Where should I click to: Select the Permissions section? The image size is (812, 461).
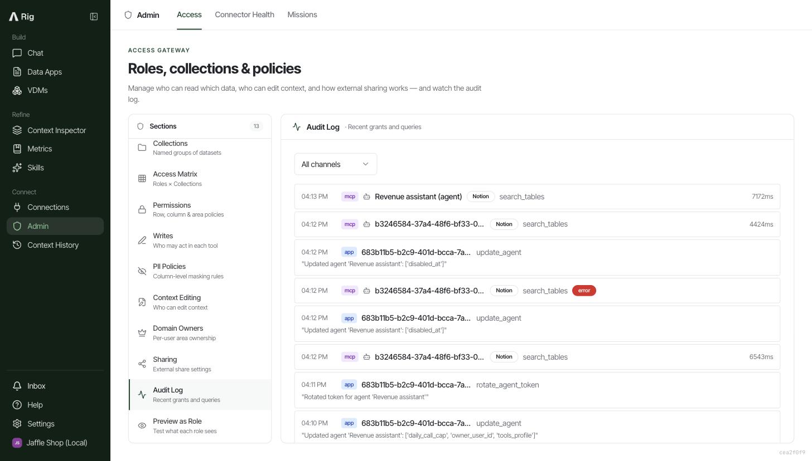200,209
